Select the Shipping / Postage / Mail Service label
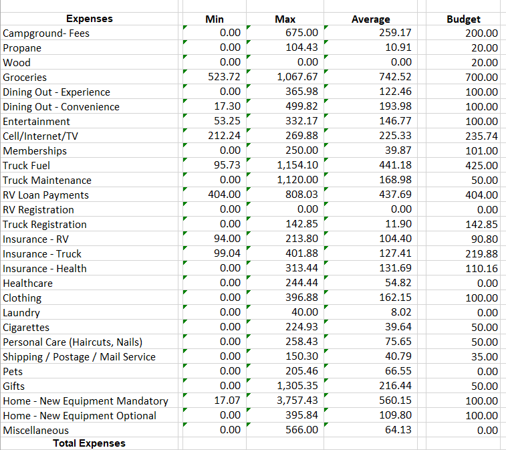This screenshot has width=506, height=450. click(x=79, y=357)
